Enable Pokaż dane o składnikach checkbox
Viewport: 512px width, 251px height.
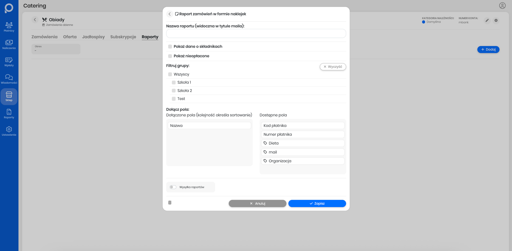170,47
